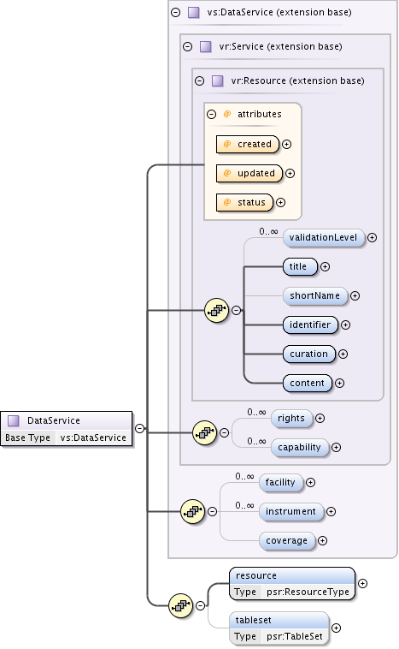The image size is (399, 649).
Task: Expand the content element plus icon
Action: tap(339, 384)
